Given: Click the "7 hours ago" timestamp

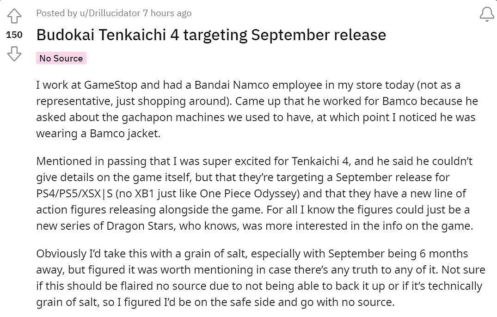Looking at the screenshot, I should point(167,13).
